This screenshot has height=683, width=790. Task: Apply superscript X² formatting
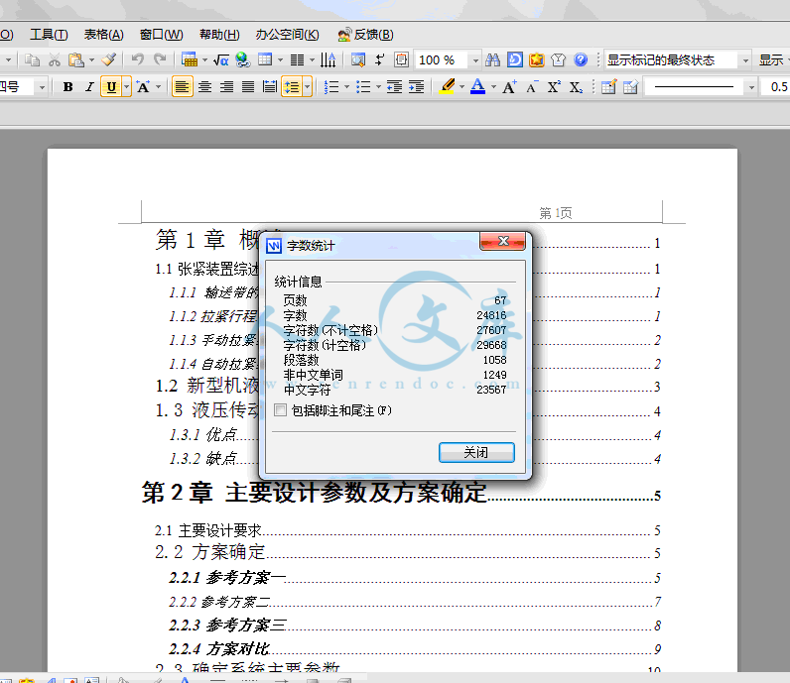point(554,87)
